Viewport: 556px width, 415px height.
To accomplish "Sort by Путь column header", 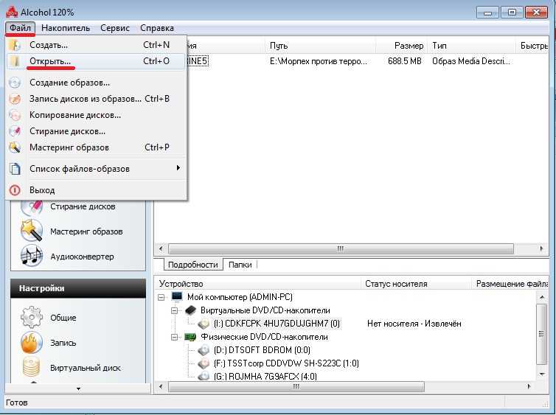I will [x=320, y=46].
